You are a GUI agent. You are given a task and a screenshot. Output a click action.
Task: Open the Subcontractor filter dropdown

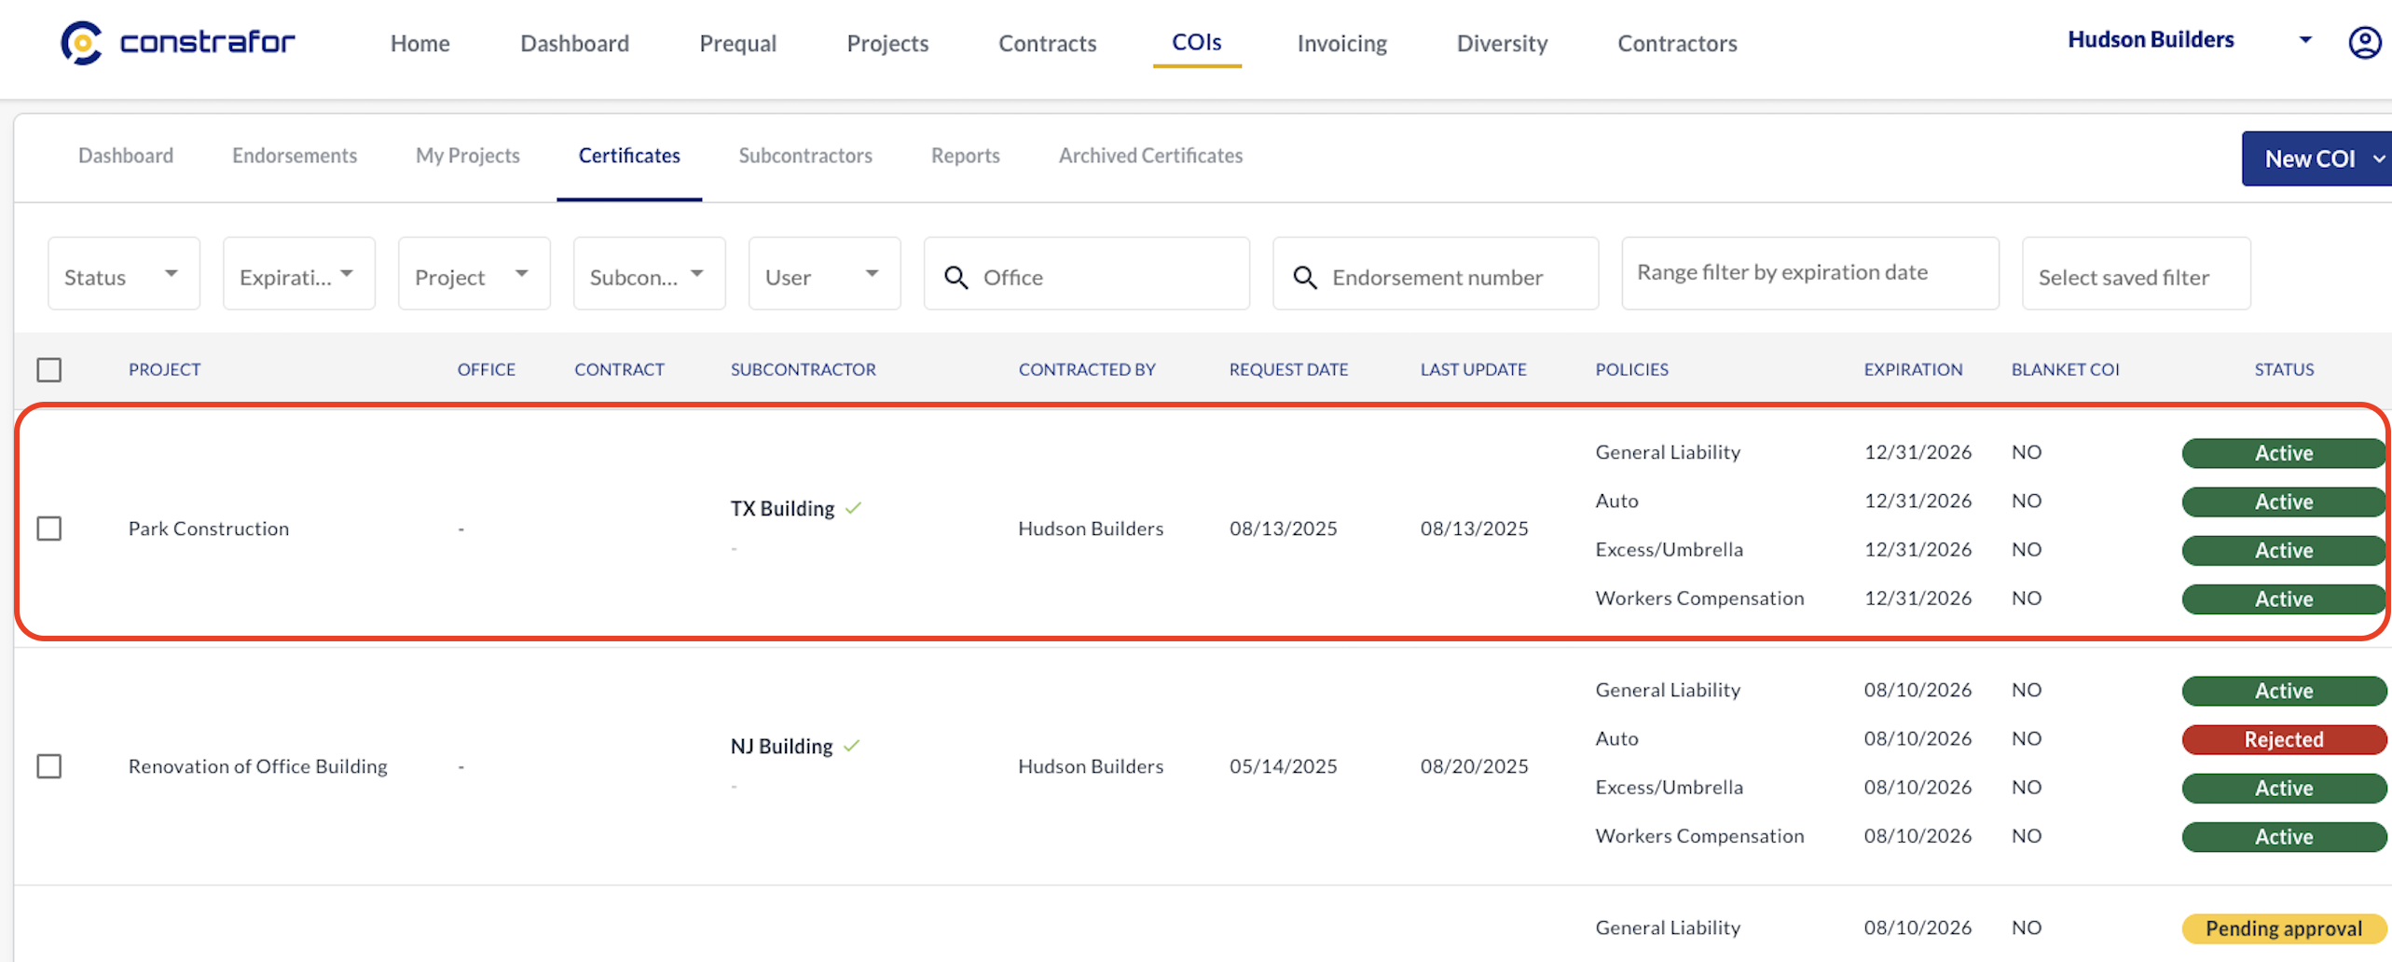click(x=650, y=274)
